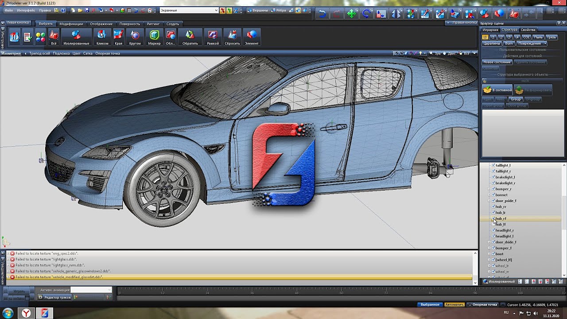Open the Файл menu
The image size is (567, 319).
[x=8, y=10]
